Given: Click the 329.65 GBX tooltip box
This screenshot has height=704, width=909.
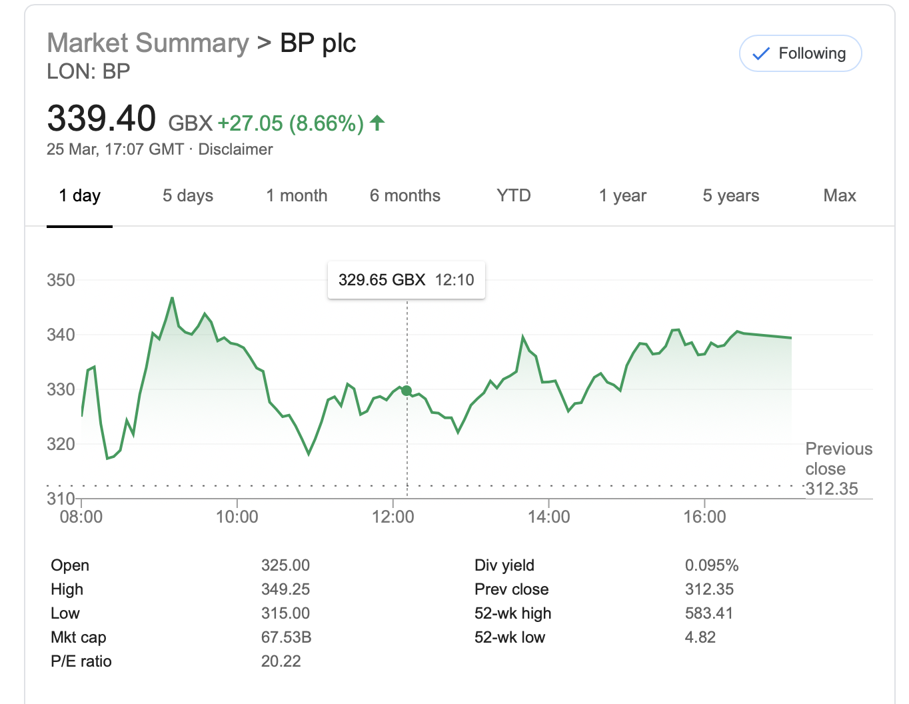Looking at the screenshot, I should pyautogui.click(x=406, y=280).
